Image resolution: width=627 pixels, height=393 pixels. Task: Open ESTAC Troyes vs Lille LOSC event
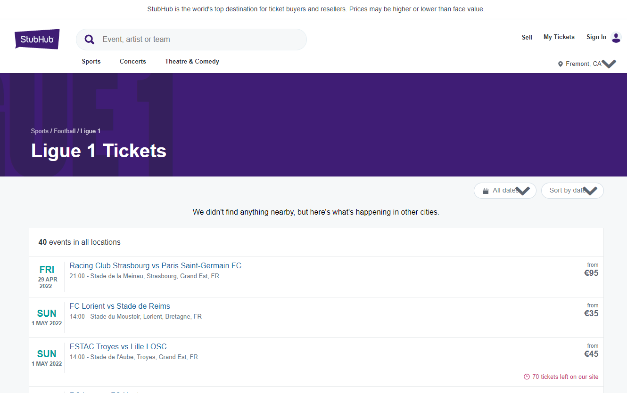point(118,346)
